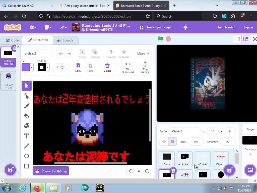Select the Eraser tool
Image resolution: width=257 pixels, height=193 pixels.
[x=27, y=116]
